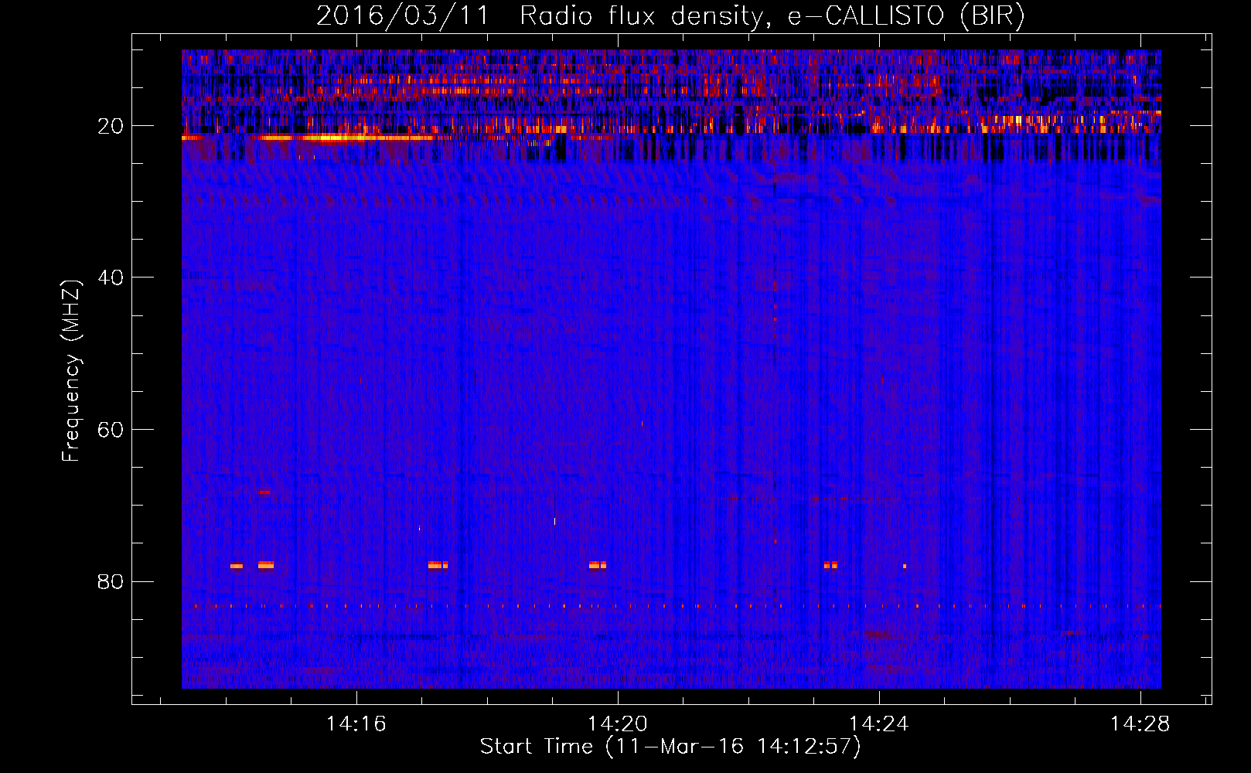The image size is (1251, 773).
Task: Click the 14:24 time tick label
Action: 878,724
